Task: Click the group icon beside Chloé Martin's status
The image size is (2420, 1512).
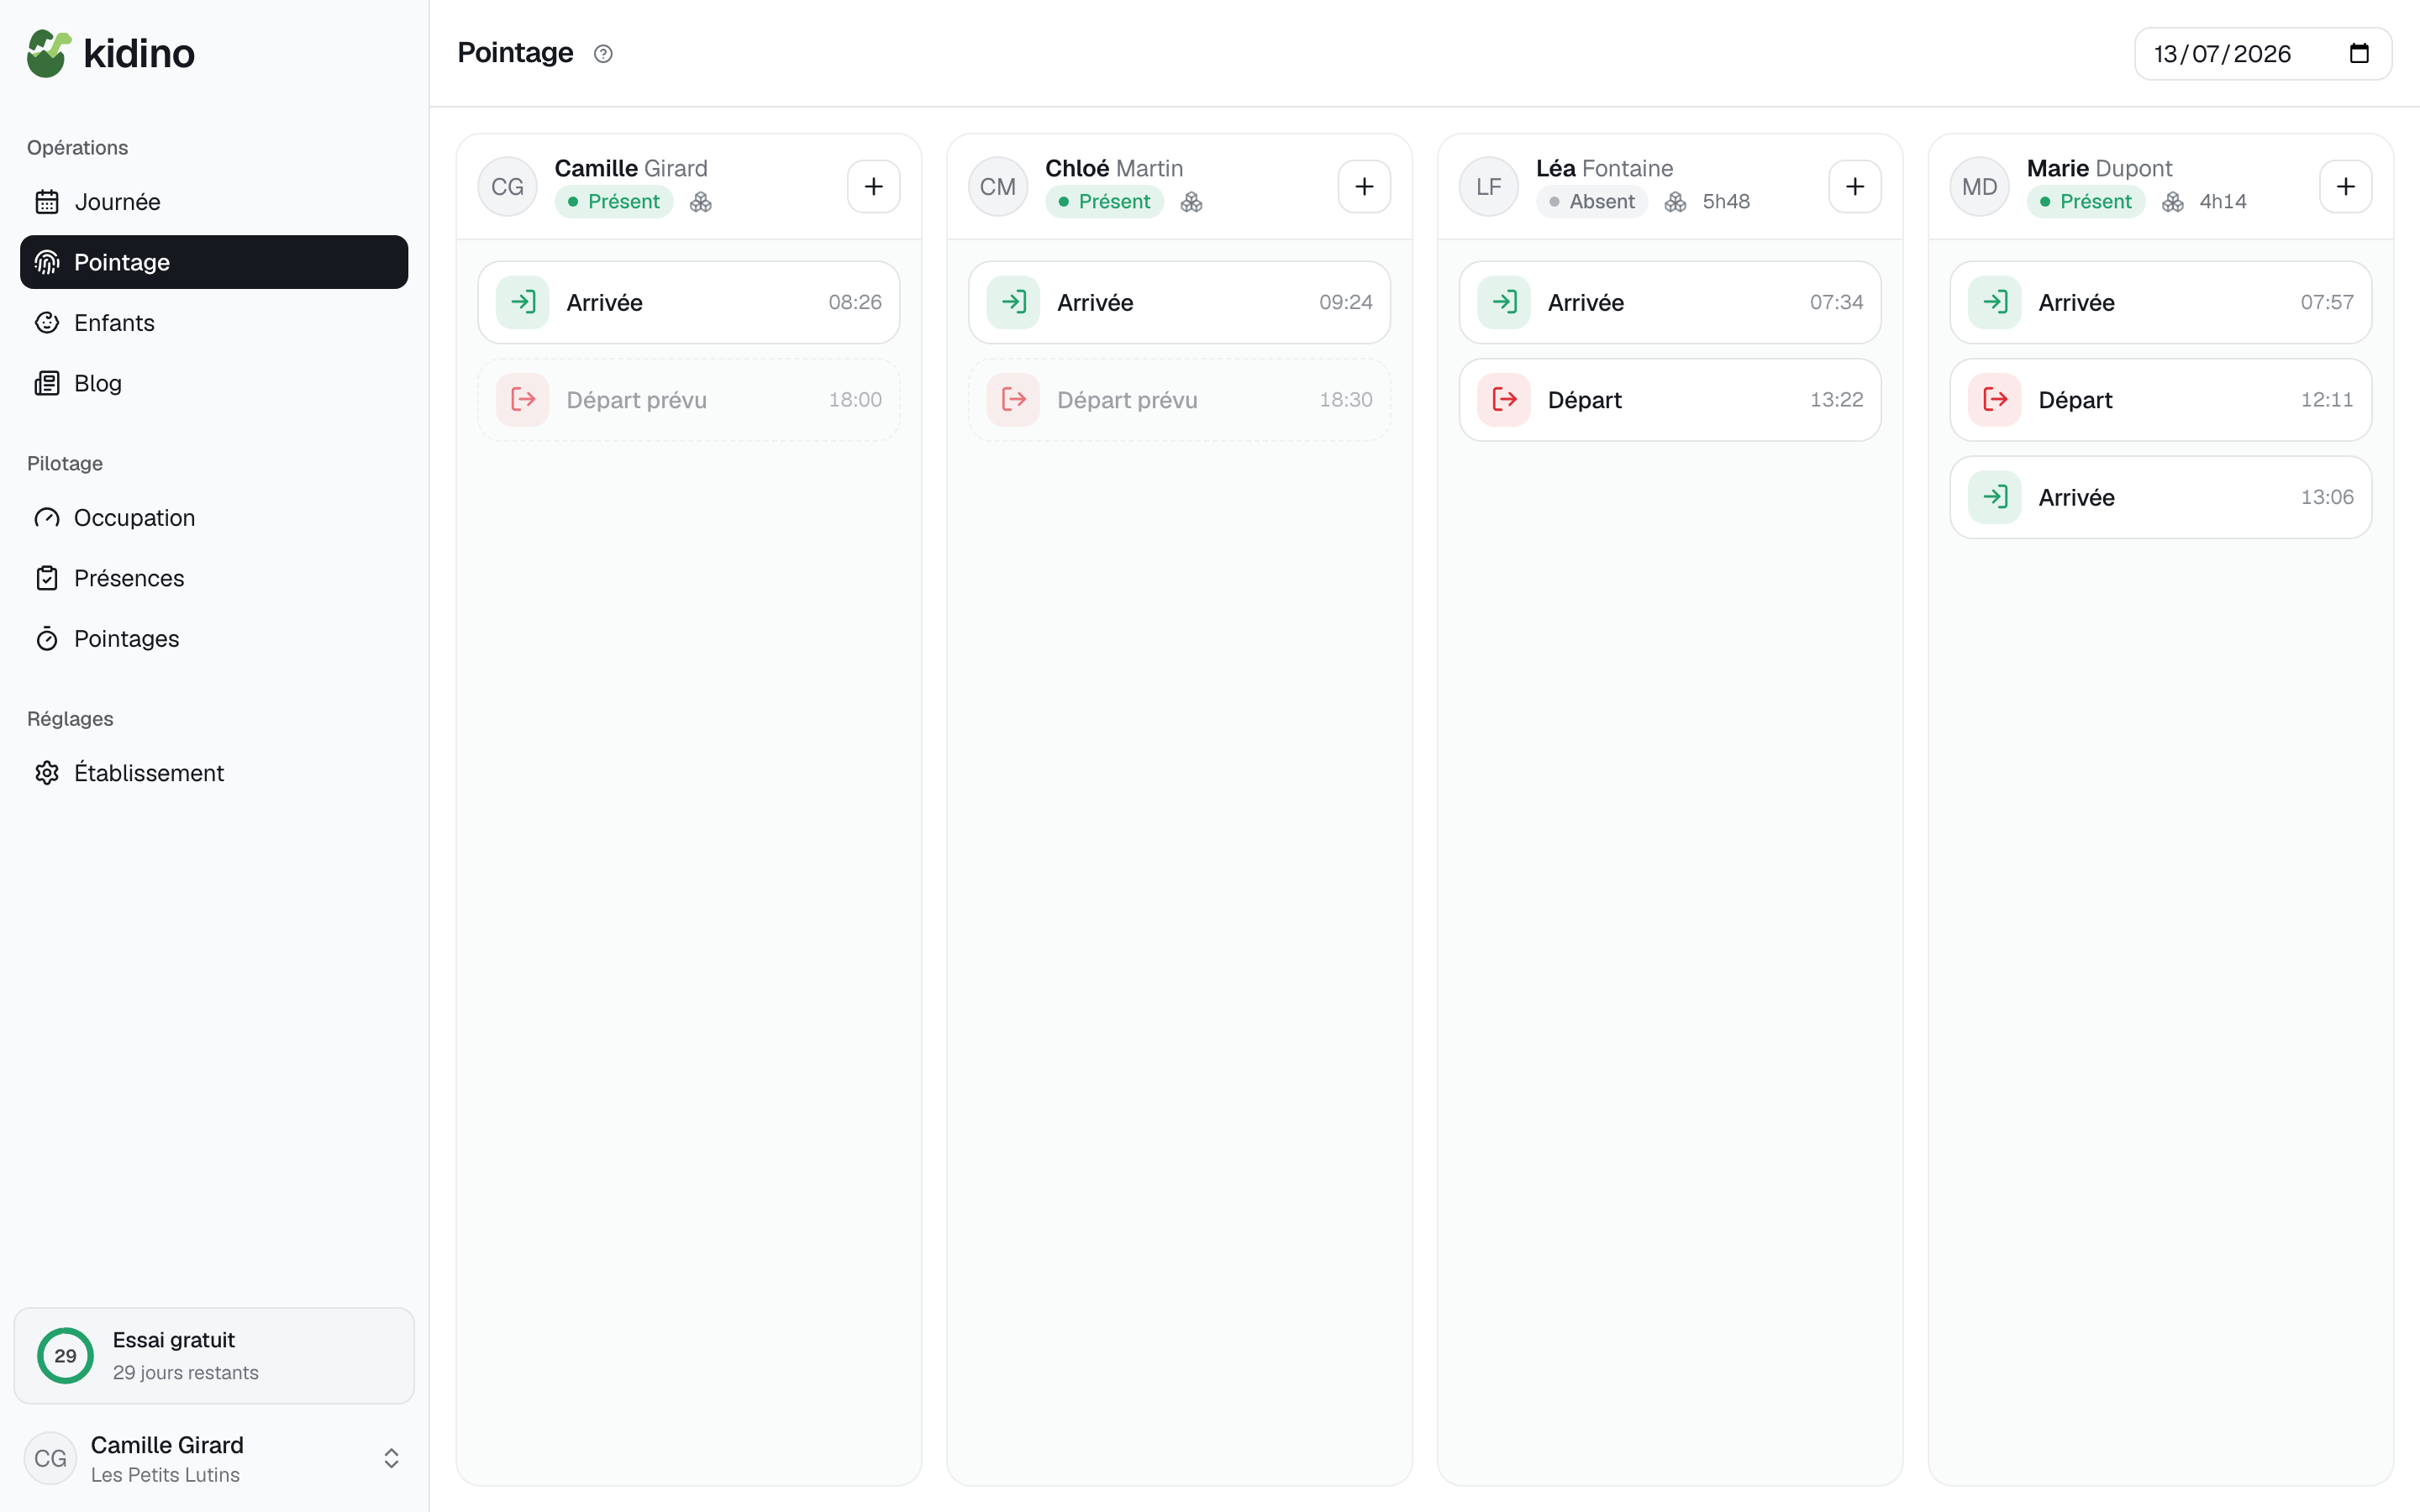Action: [1191, 202]
